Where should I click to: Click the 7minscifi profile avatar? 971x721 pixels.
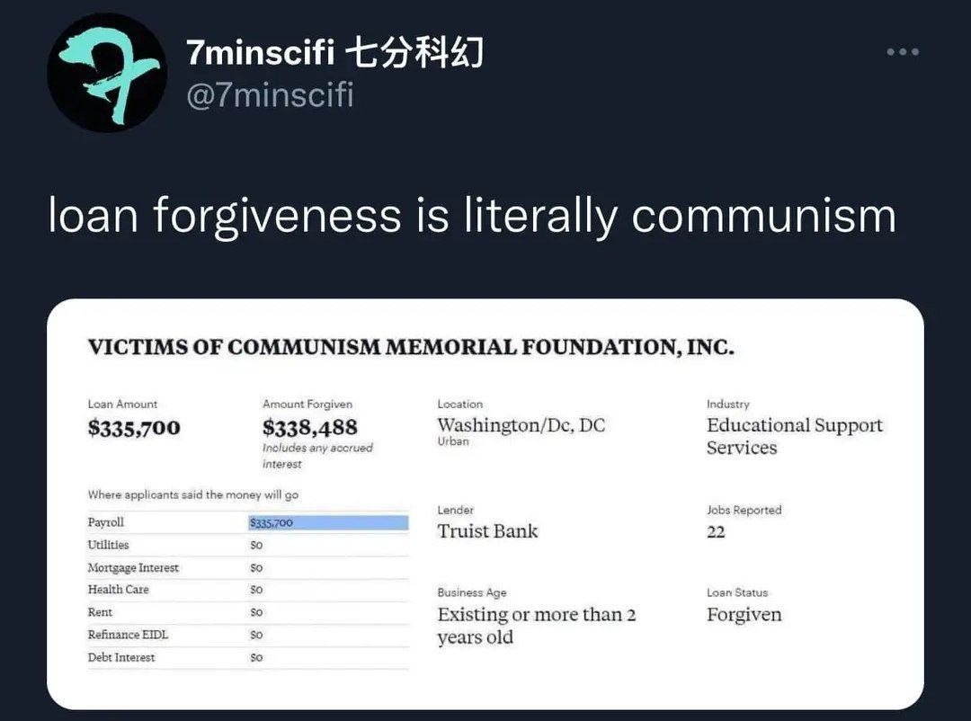(107, 73)
